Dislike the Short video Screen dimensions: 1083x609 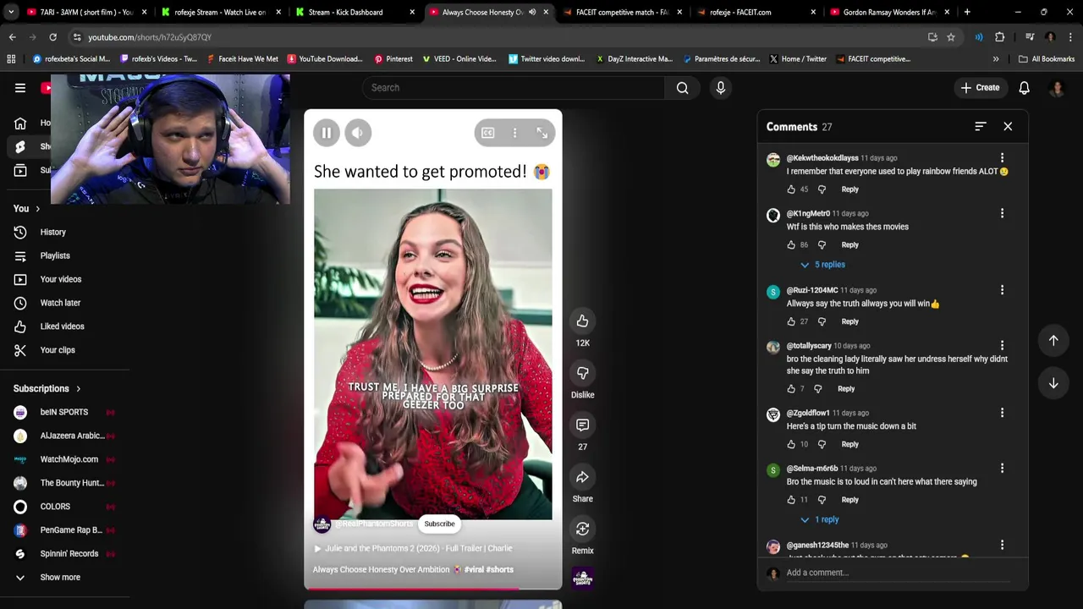click(582, 373)
